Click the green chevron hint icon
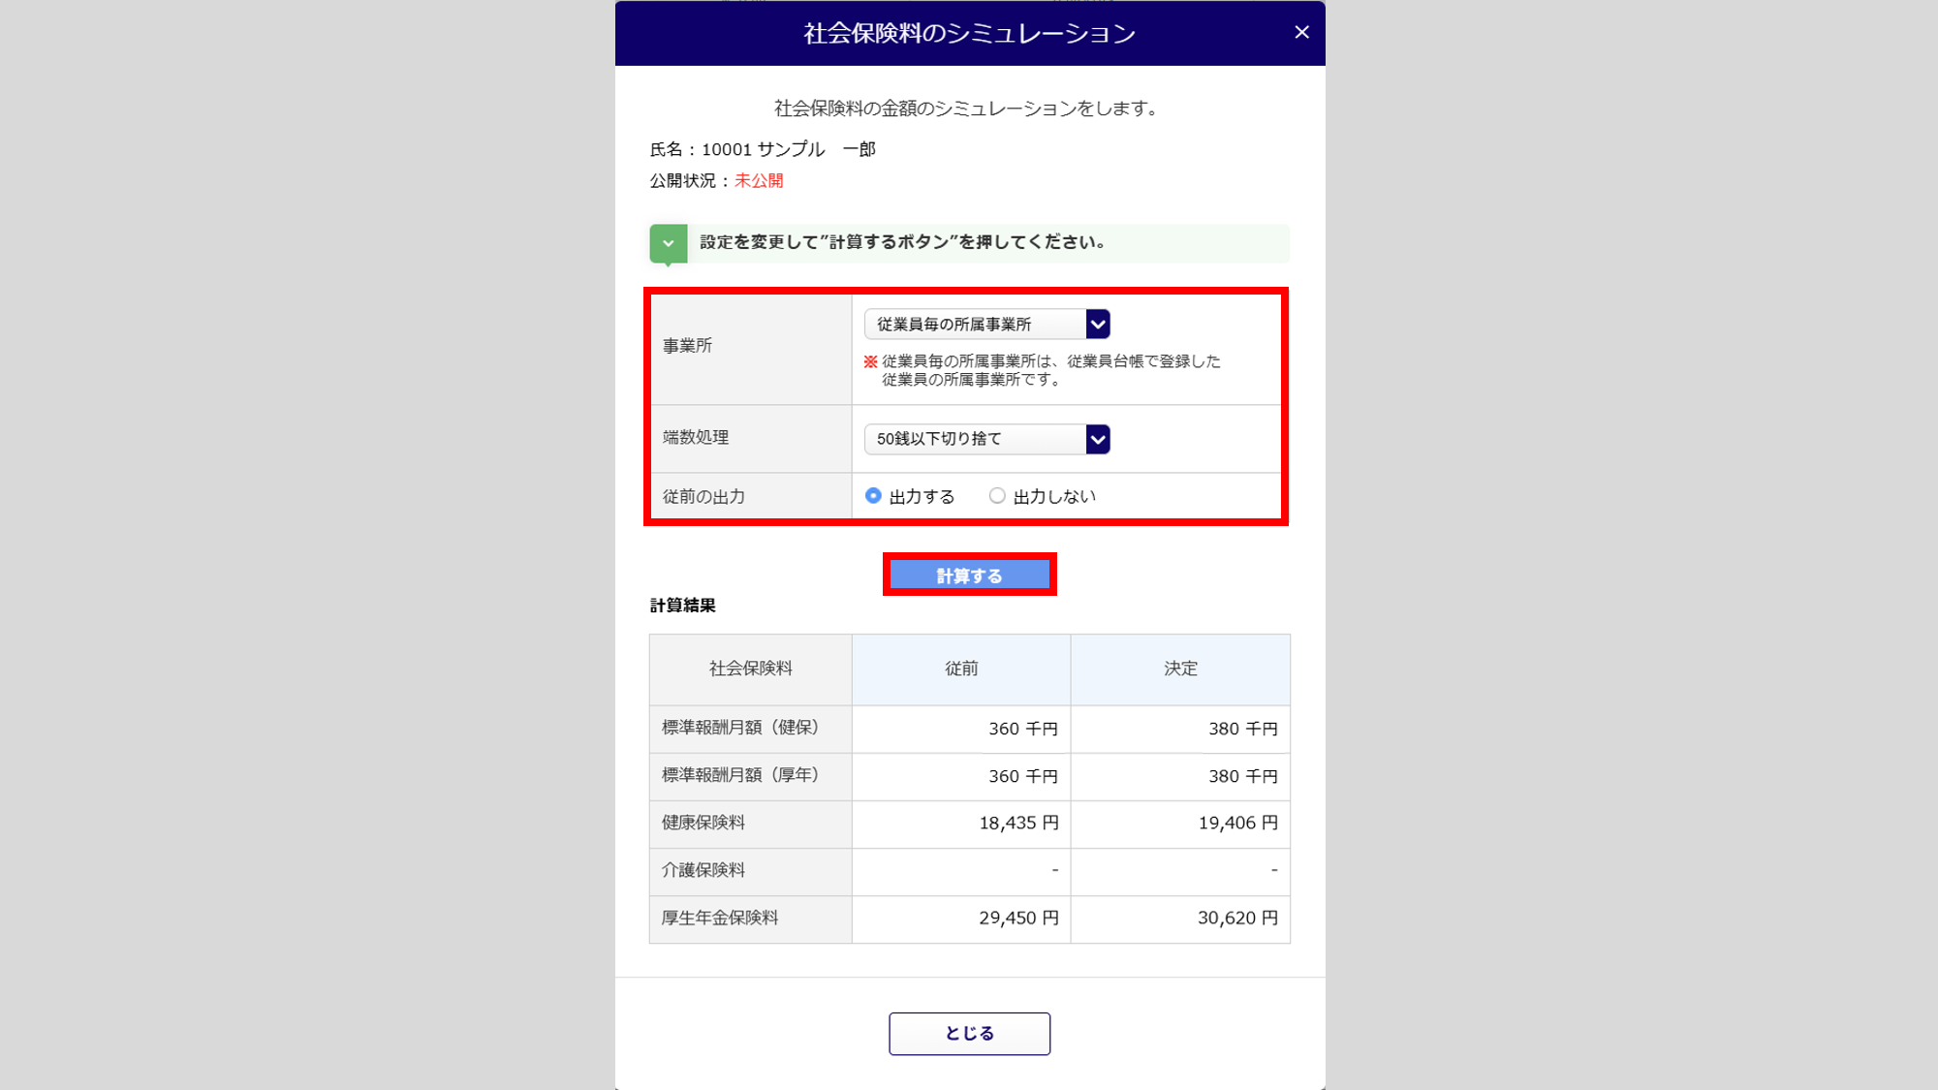The width and height of the screenshot is (1938, 1090). click(x=668, y=243)
